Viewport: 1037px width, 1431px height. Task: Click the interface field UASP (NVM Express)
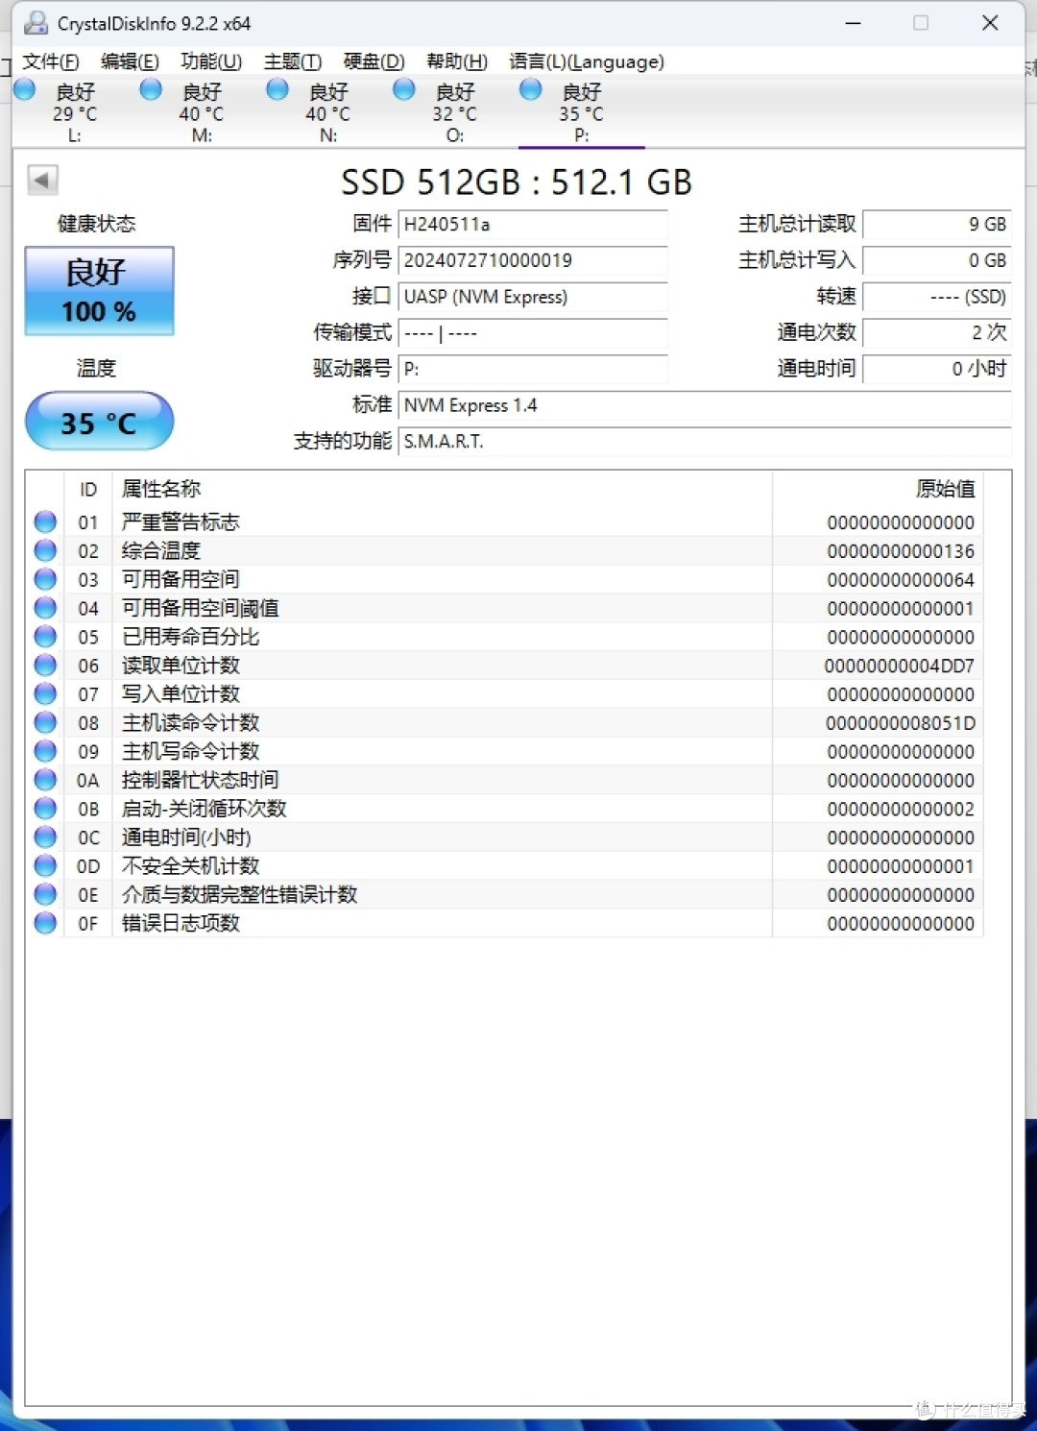point(533,297)
